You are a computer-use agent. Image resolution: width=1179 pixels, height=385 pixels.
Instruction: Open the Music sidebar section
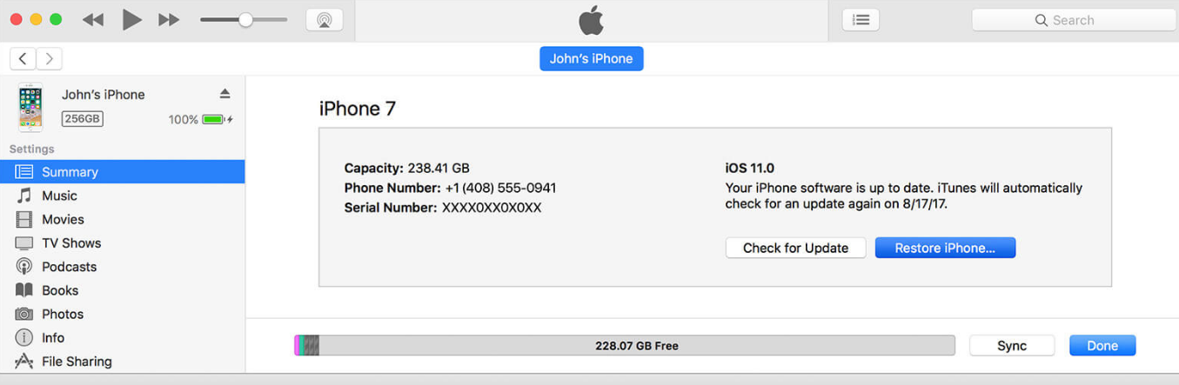coord(122,196)
